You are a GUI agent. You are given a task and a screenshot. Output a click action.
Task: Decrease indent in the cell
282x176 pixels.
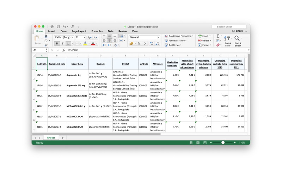[104, 45]
